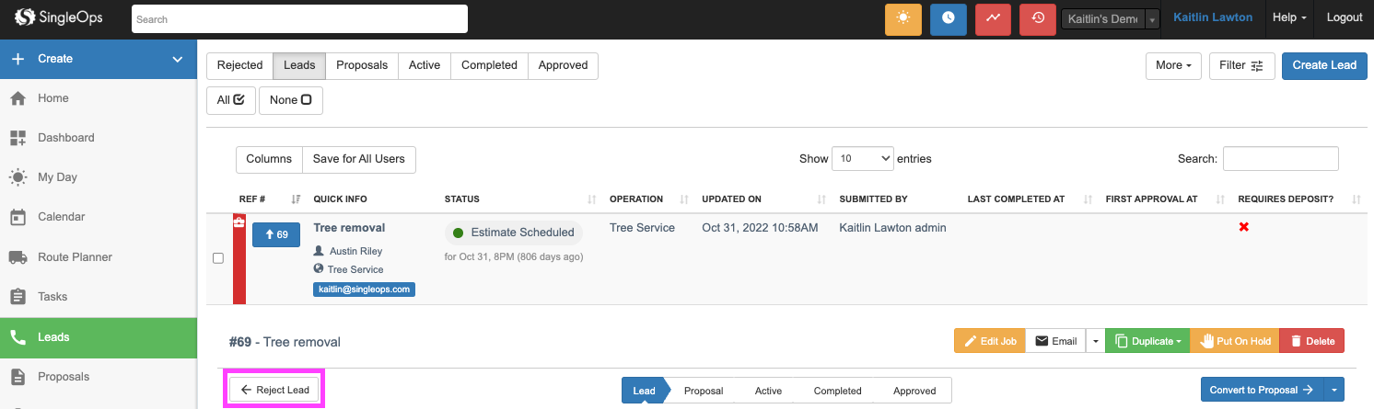Click the SingleOps logo
This screenshot has height=409, width=1374.
59,17
